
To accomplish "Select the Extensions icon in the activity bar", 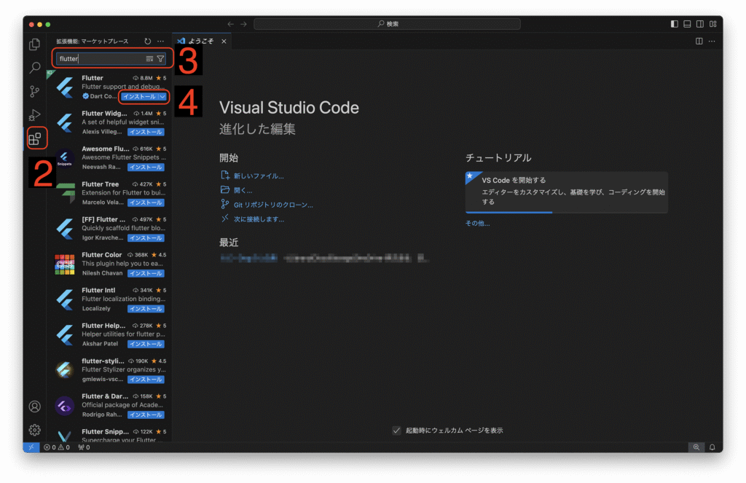I will click(x=35, y=138).
